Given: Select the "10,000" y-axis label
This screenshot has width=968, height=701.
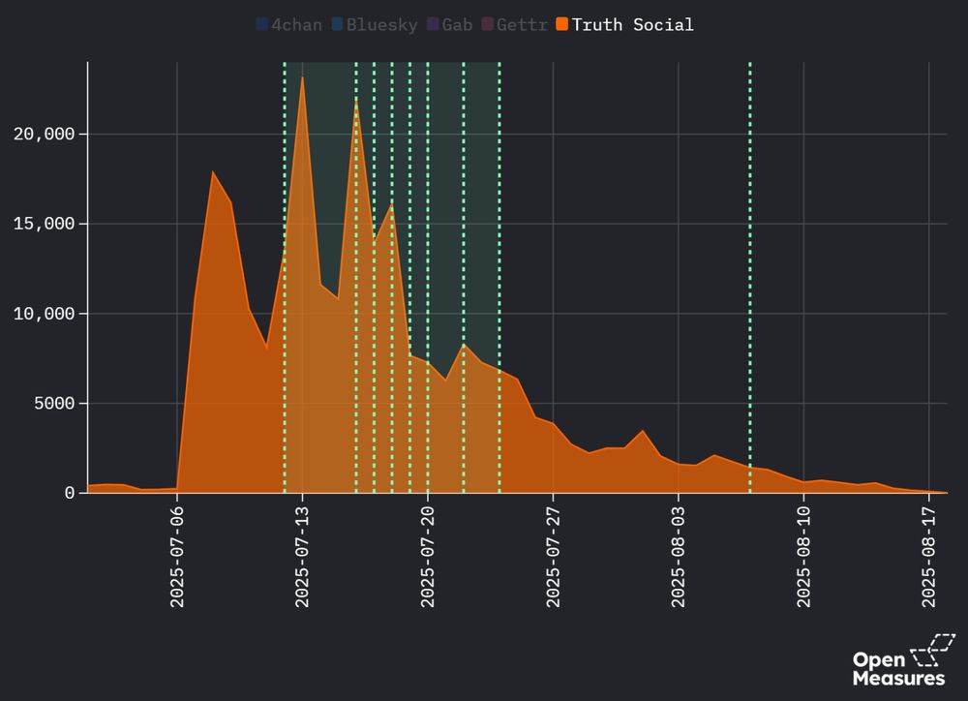Looking at the screenshot, I should 44,314.
